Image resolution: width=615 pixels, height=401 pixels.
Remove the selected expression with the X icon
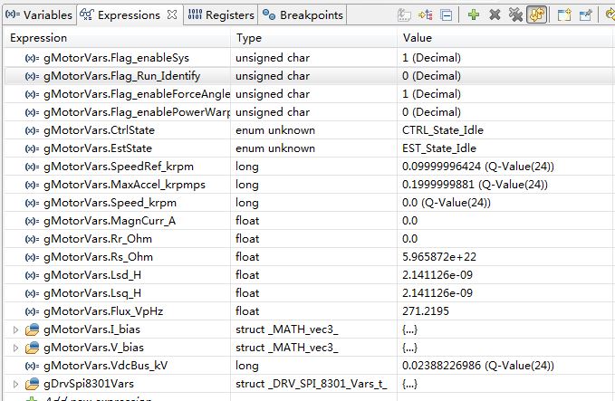coord(495,14)
